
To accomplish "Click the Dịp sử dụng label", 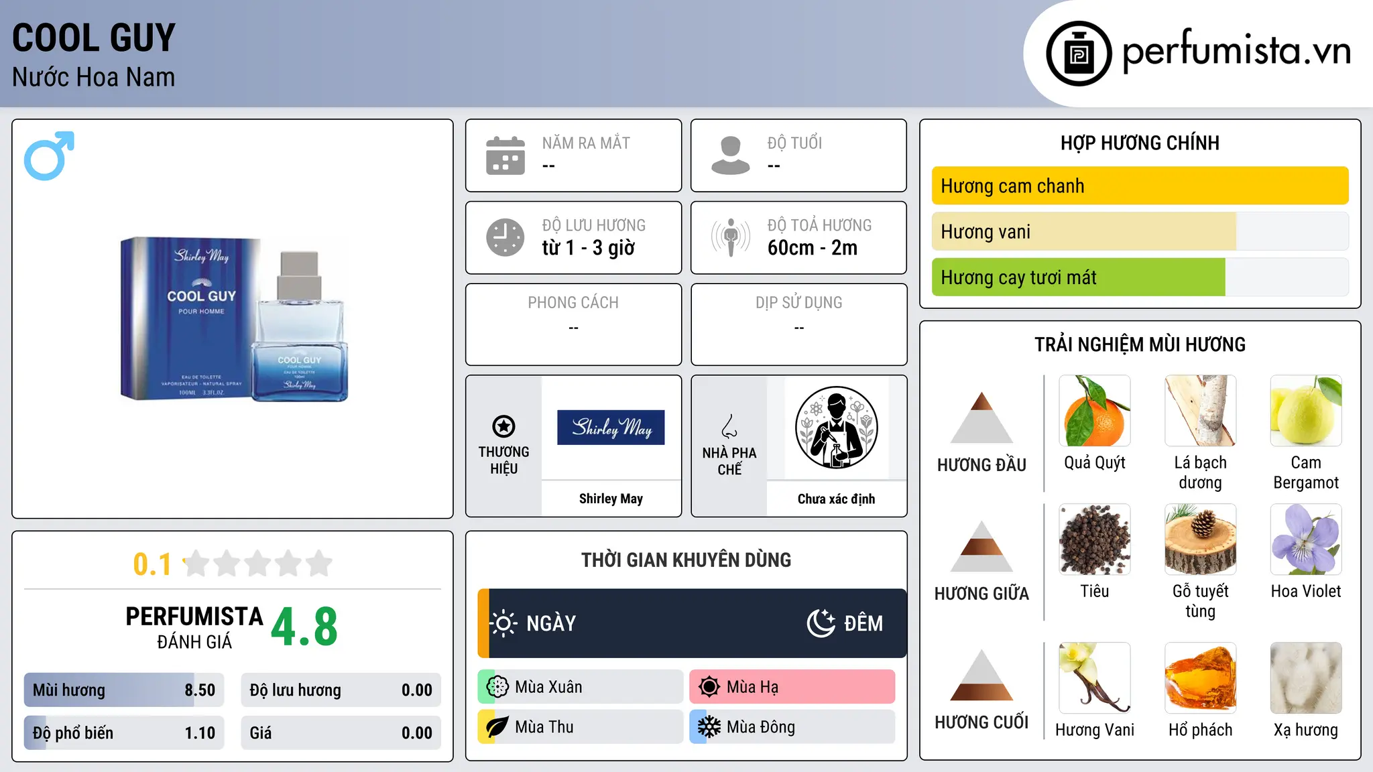I will (x=798, y=303).
